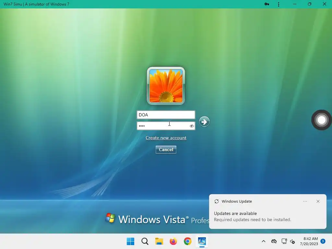The width and height of the screenshot is (332, 249).
Task: Click the Win7 Simu taskbar icon
Action: 202,241
